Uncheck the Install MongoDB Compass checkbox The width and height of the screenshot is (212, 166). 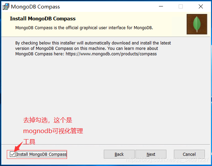click(x=13, y=154)
